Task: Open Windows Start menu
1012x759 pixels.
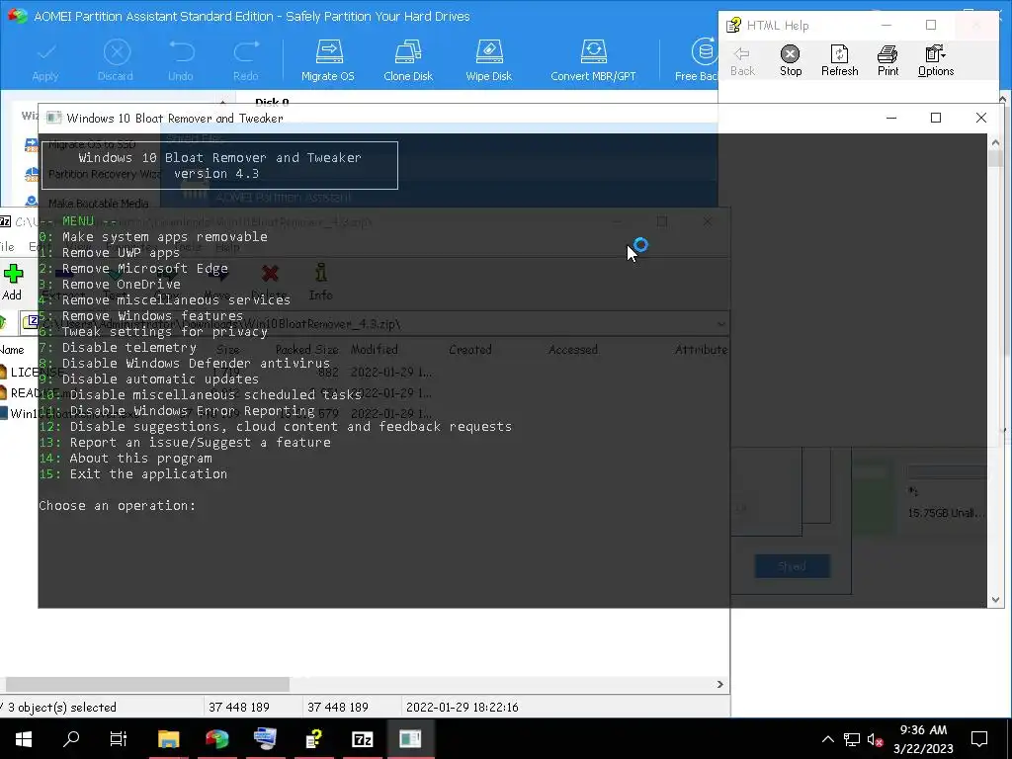Action: pos(24,738)
